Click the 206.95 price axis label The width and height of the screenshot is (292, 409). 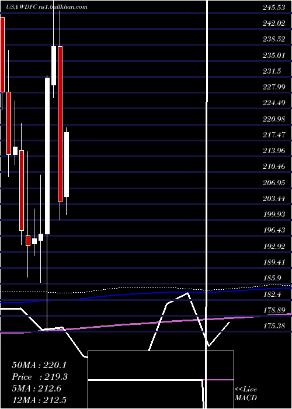point(274,183)
